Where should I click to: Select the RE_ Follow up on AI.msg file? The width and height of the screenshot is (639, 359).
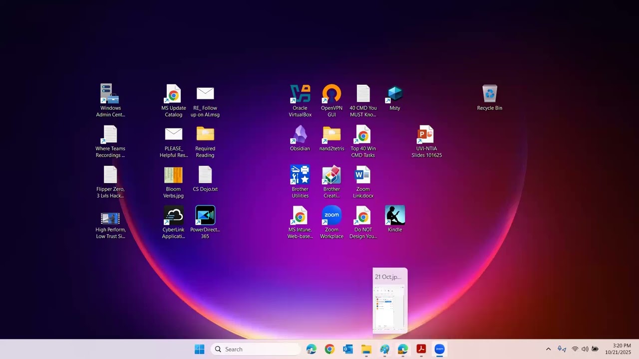coord(205,101)
